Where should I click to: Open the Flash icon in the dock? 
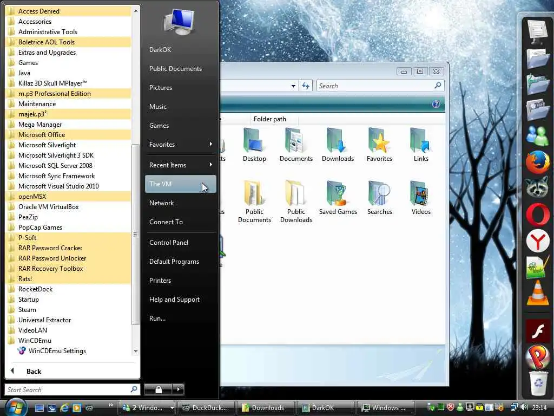(537, 331)
